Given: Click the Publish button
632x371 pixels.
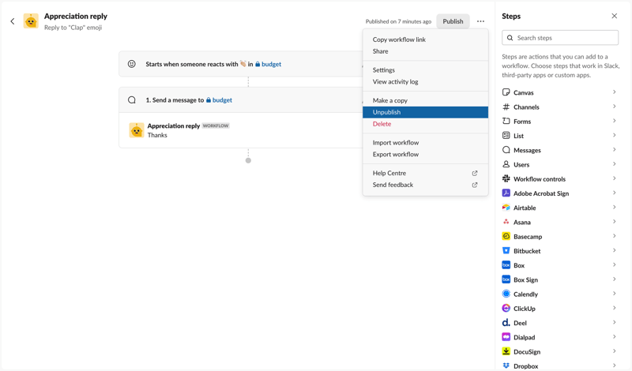Looking at the screenshot, I should tap(453, 21).
